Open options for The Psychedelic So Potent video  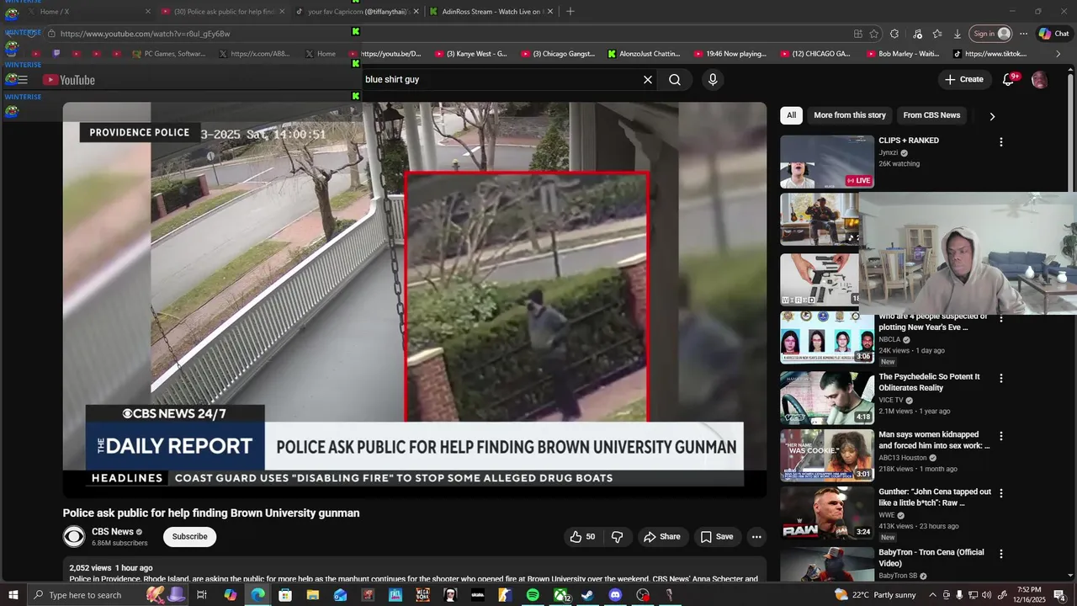[x=1001, y=379]
